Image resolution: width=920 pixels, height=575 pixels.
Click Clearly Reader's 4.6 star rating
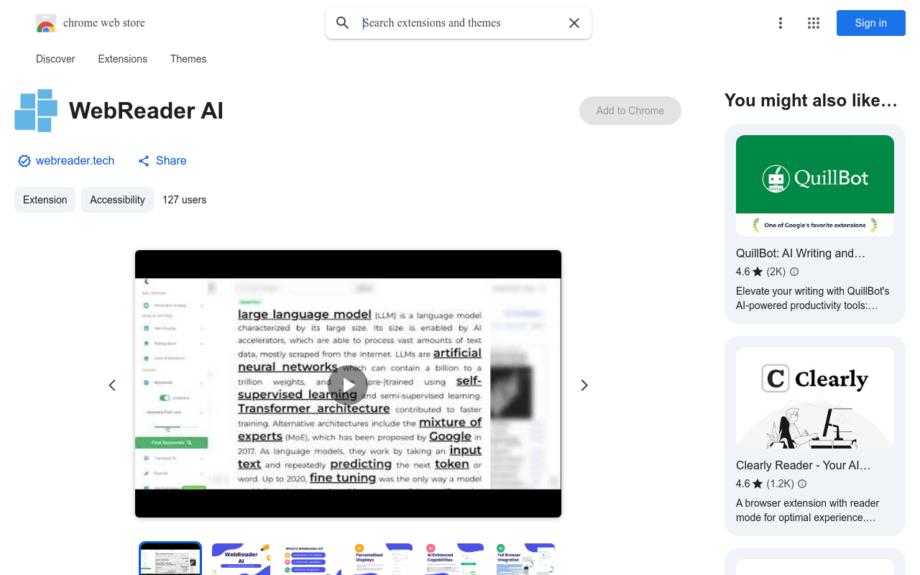pos(750,484)
